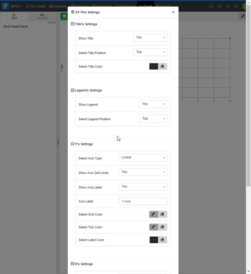This screenshot has width=251, height=274.
Task: Collapse the Legend's Settings section
Action: 73,90
